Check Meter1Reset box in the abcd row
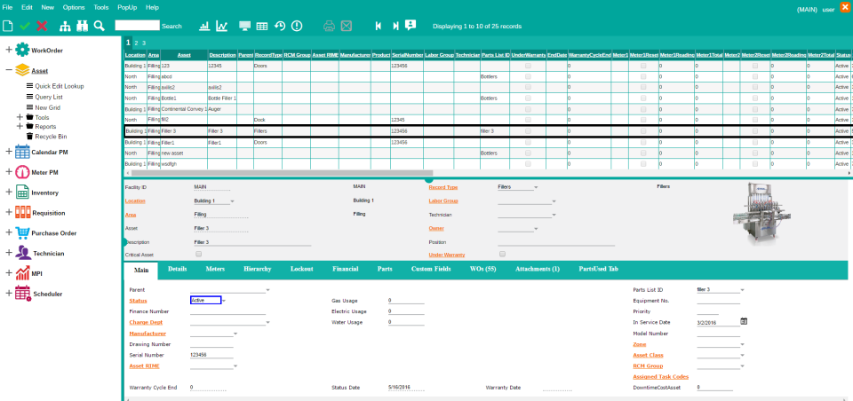853x401 pixels. 643,76
